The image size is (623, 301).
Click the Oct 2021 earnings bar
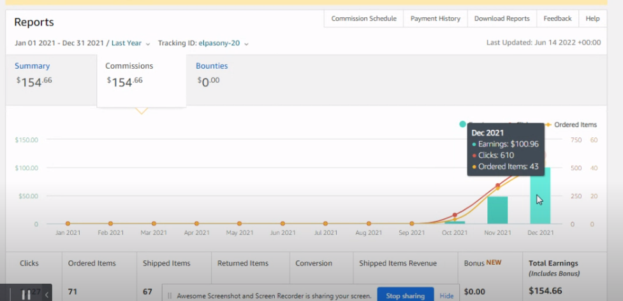pyautogui.click(x=455, y=223)
